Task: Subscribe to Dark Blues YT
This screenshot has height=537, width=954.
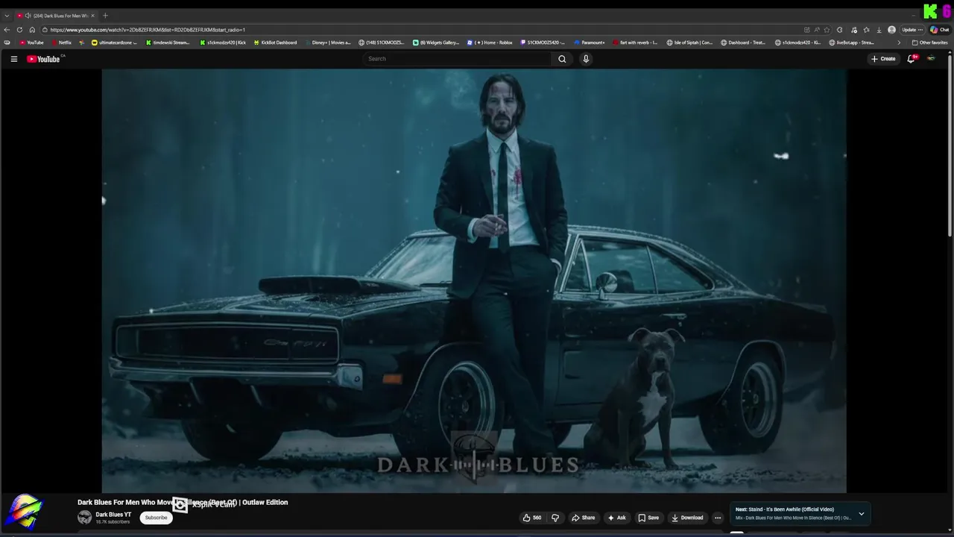Action: 156,518
